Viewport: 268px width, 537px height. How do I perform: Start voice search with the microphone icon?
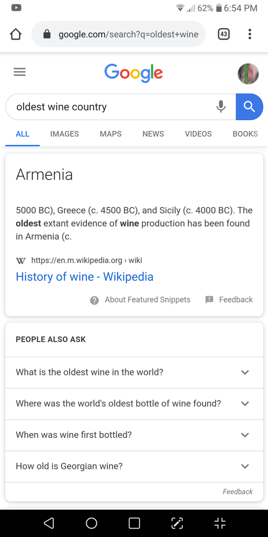point(221,107)
